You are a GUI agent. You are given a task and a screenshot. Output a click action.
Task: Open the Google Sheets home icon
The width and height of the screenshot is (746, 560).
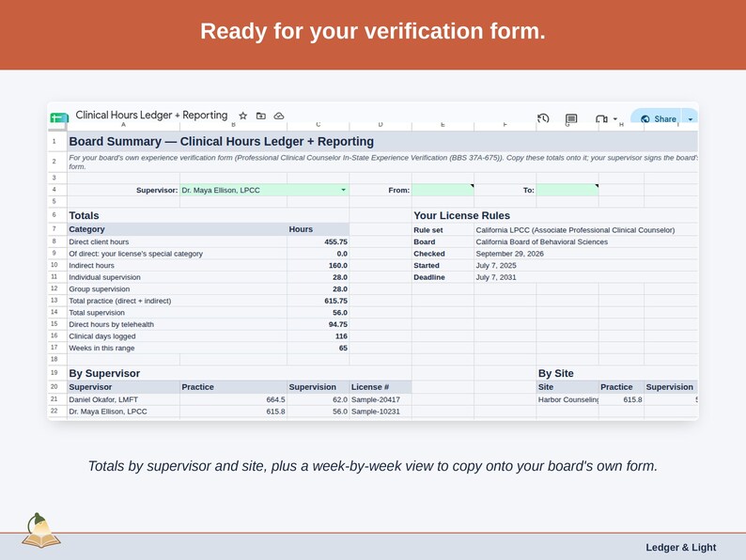(59, 118)
